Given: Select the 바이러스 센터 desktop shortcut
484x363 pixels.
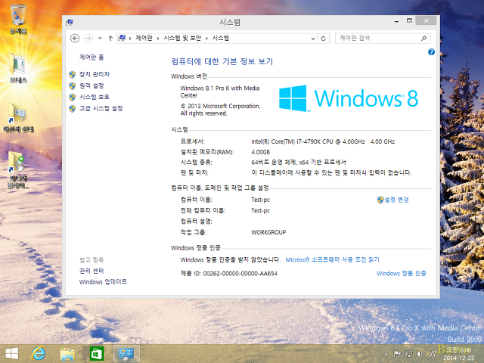Looking at the screenshot, I should click(18, 118).
